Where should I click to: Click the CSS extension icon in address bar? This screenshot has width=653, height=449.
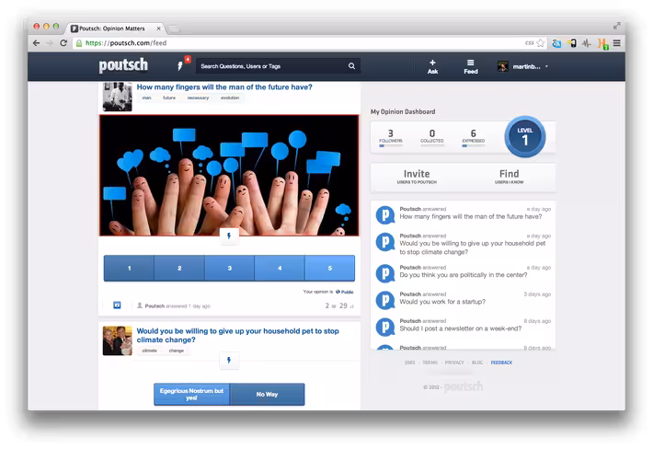(x=530, y=43)
